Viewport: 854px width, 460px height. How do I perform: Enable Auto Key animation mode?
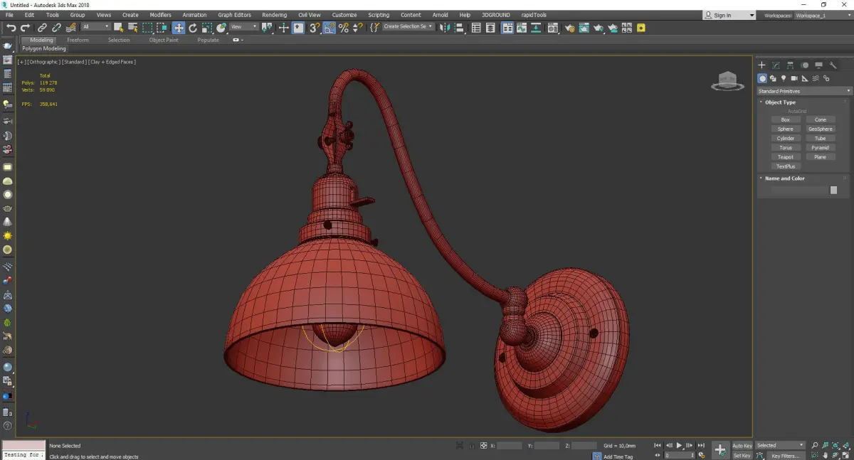(x=742, y=446)
